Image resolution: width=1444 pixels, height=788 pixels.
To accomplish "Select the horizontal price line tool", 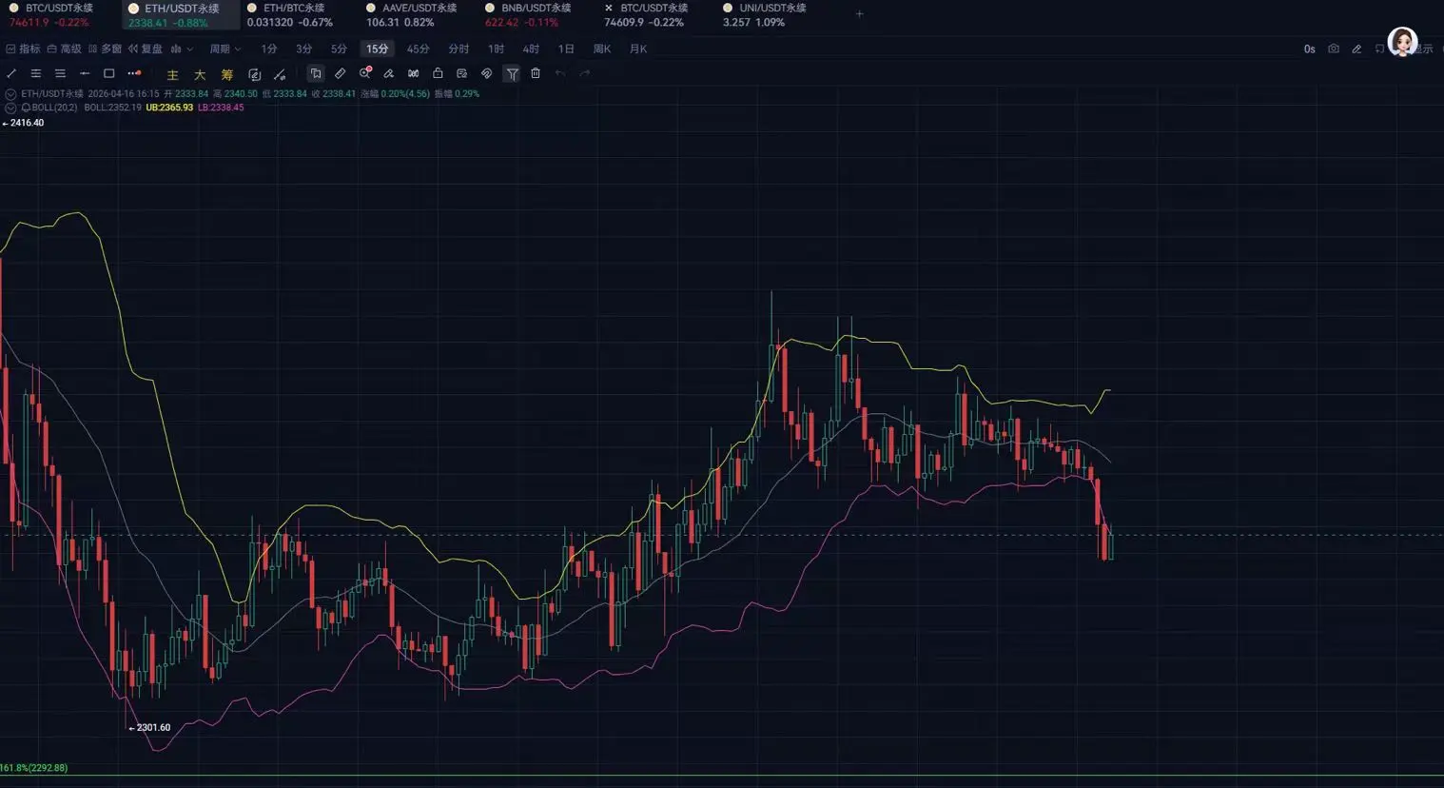I will click(x=85, y=73).
